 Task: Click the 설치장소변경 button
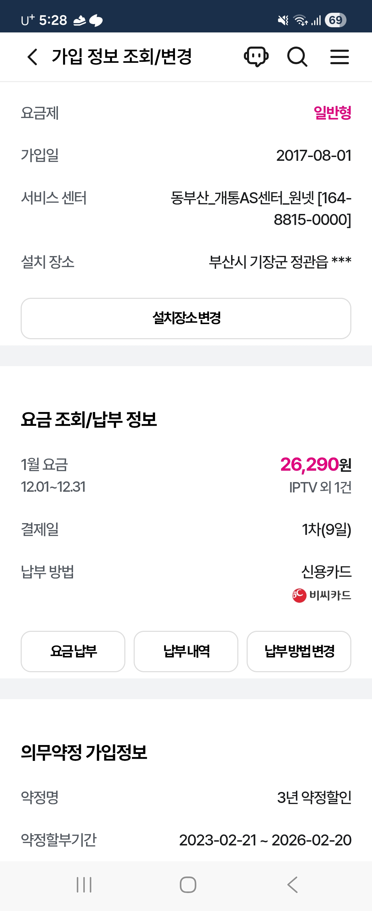coord(186,318)
